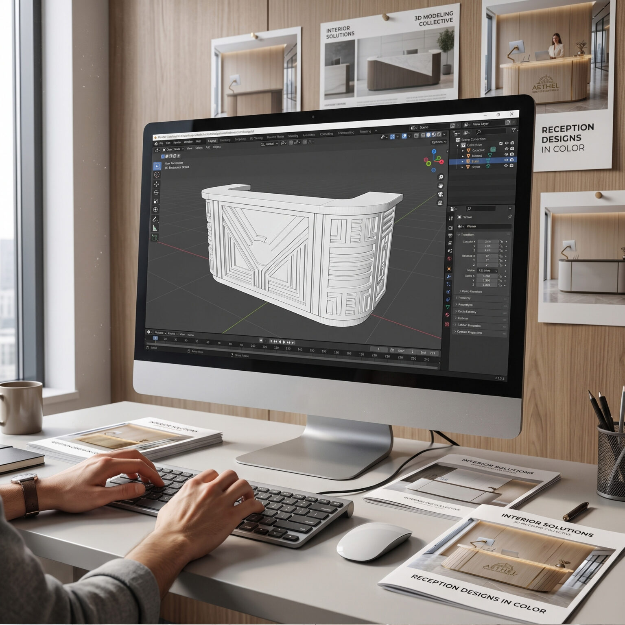
Task: Toggle the lock beside the first X field
Action: coord(501,242)
